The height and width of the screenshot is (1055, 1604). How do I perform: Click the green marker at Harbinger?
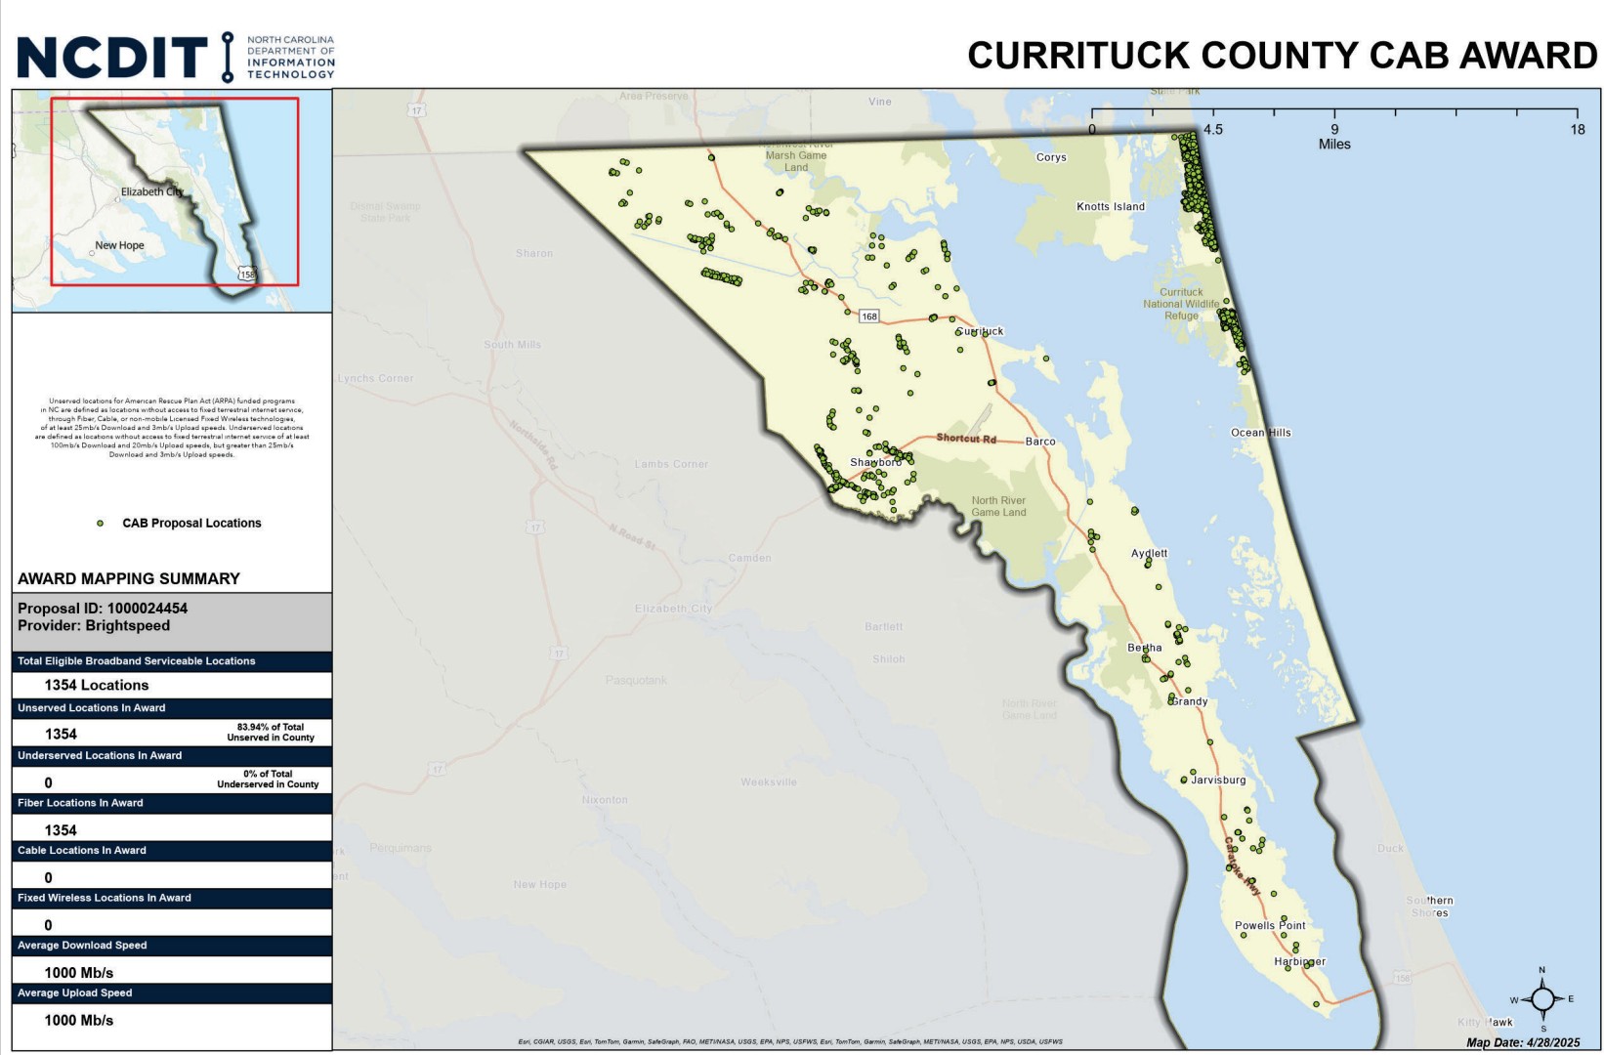click(x=1308, y=964)
